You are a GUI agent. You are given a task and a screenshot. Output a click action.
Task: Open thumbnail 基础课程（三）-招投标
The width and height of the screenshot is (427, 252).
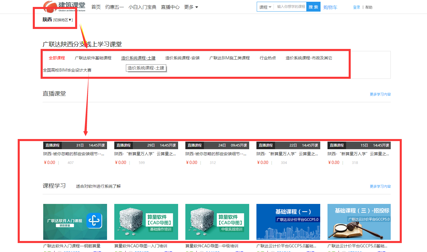(359, 222)
